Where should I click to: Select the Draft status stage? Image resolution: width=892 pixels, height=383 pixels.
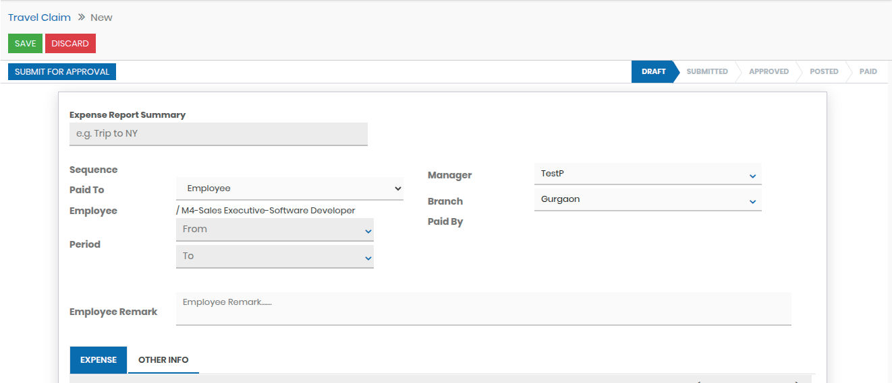pos(652,71)
